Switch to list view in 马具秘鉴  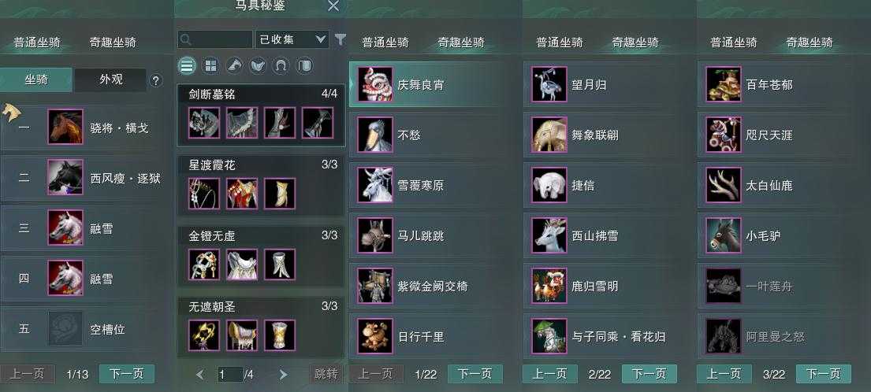click(x=187, y=67)
